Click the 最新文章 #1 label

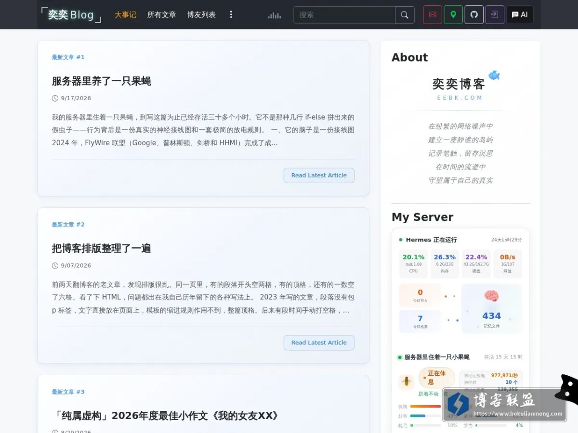point(68,57)
